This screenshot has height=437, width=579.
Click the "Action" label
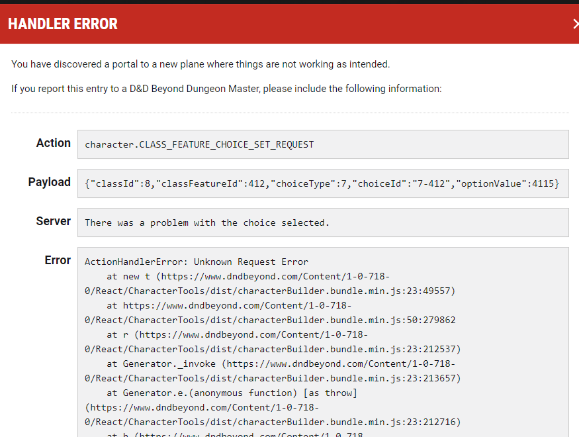pos(53,143)
